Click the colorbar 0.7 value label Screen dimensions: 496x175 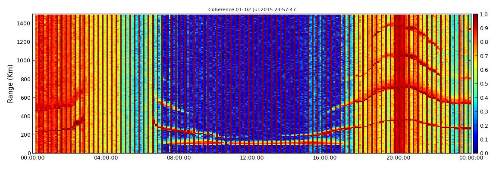coord(483,56)
